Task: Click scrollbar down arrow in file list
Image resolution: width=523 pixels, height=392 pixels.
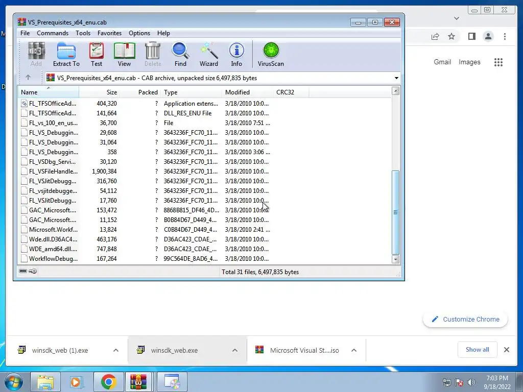Action: point(396,259)
